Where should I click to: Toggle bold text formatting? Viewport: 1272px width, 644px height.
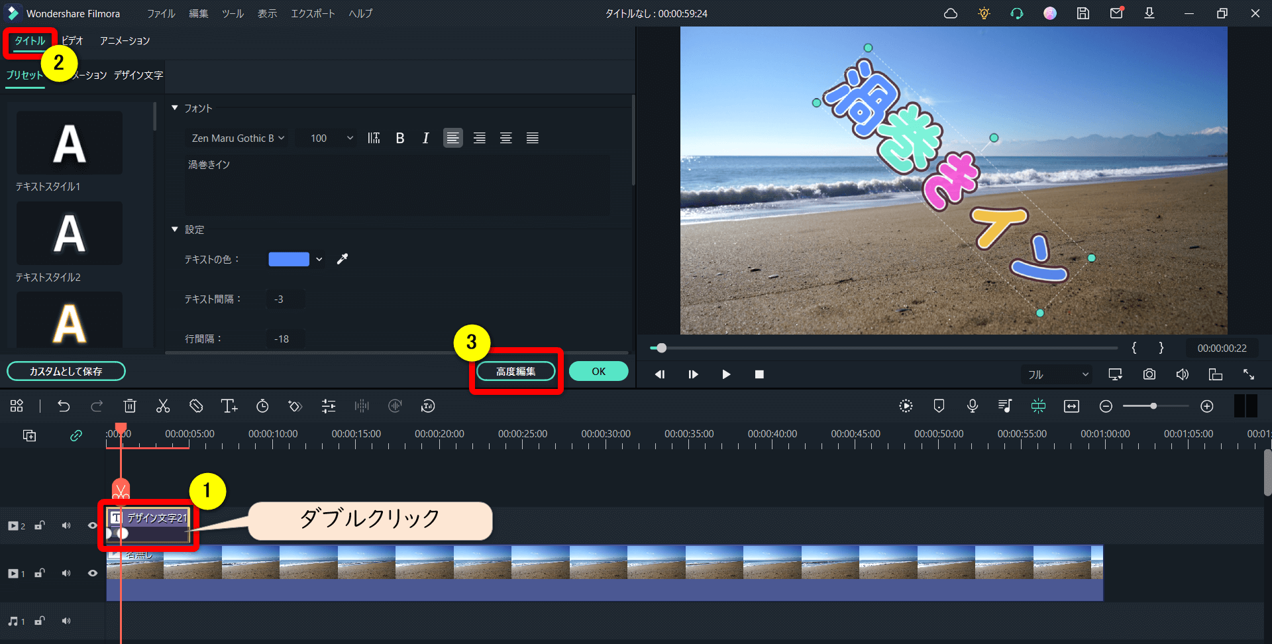pyautogui.click(x=400, y=138)
